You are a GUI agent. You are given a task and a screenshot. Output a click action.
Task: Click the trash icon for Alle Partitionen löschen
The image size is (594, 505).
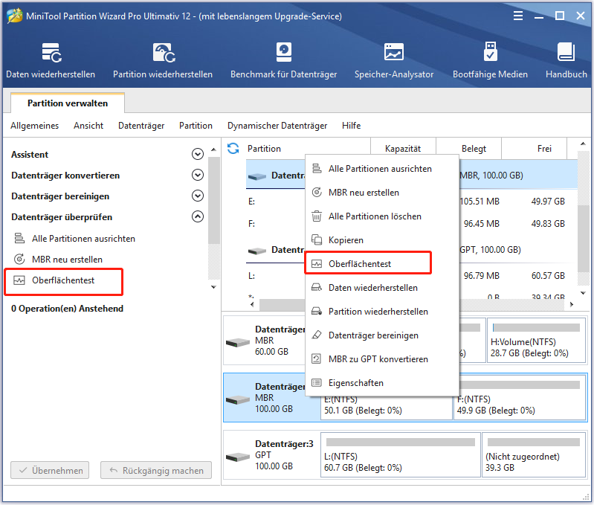[x=317, y=216]
